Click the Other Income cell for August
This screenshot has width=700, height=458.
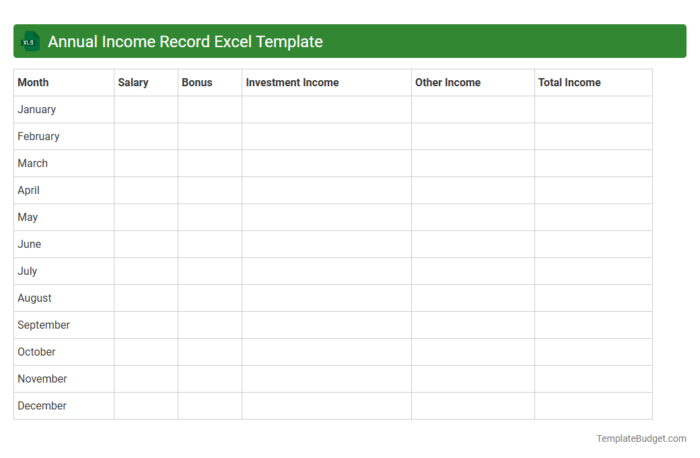coord(472,298)
